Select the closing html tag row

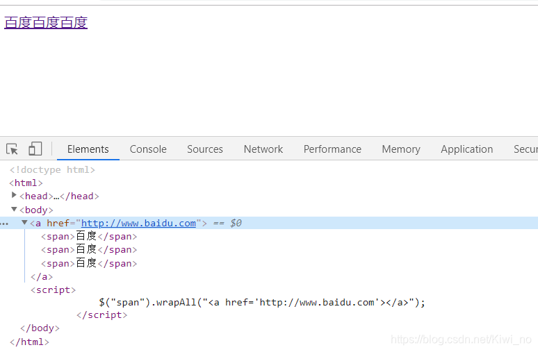tap(29, 342)
